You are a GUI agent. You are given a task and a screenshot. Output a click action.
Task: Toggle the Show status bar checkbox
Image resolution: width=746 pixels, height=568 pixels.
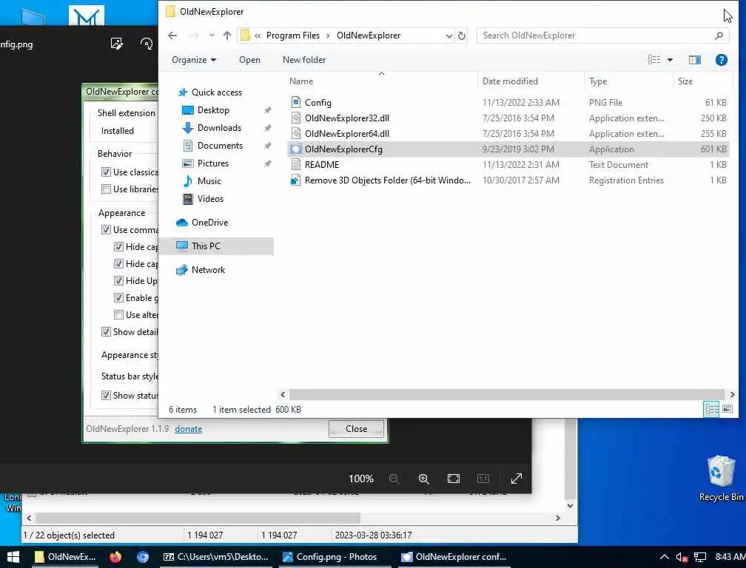[106, 396]
